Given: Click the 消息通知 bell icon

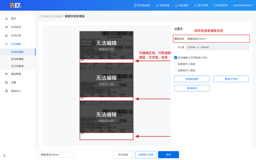Looking at the screenshot, I should [x=176, y=5].
